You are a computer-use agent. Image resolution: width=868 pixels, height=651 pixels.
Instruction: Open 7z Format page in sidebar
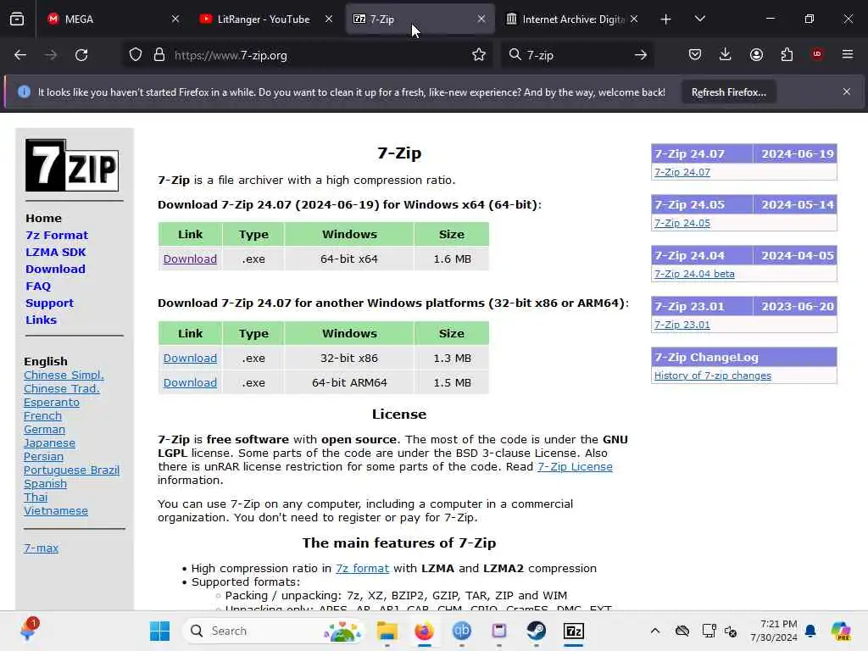click(x=57, y=236)
